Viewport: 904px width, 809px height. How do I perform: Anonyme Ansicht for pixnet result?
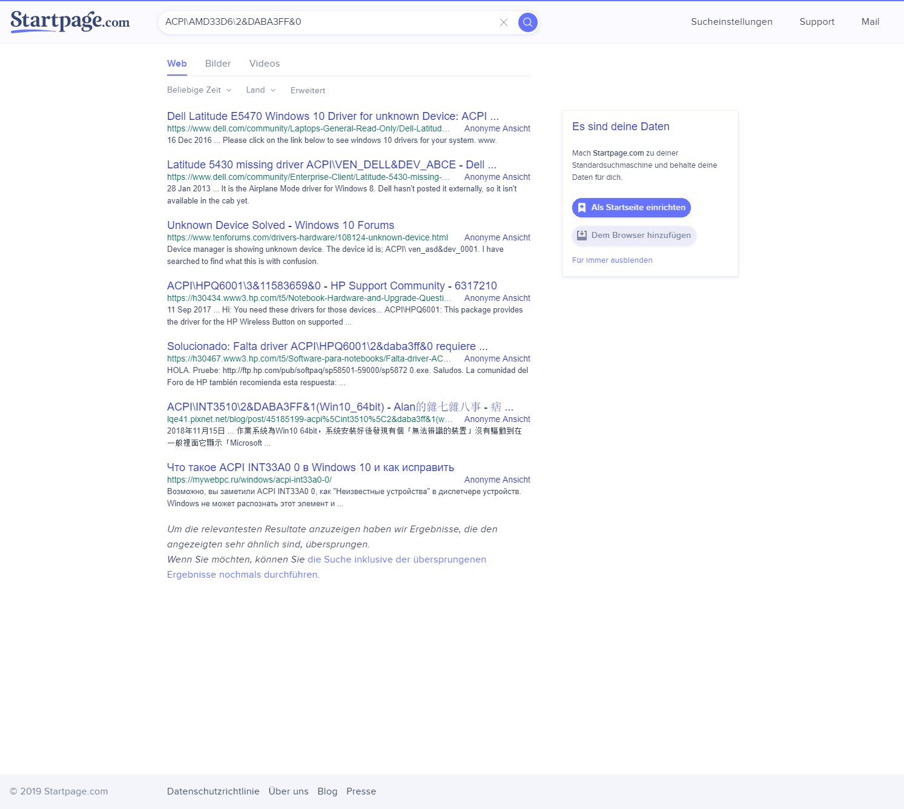[x=497, y=419]
